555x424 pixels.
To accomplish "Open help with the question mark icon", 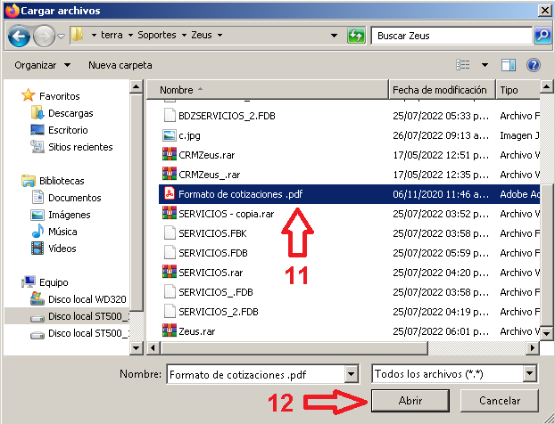I will pos(533,65).
